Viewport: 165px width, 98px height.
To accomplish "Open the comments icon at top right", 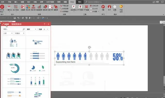I will [x=162, y=2].
